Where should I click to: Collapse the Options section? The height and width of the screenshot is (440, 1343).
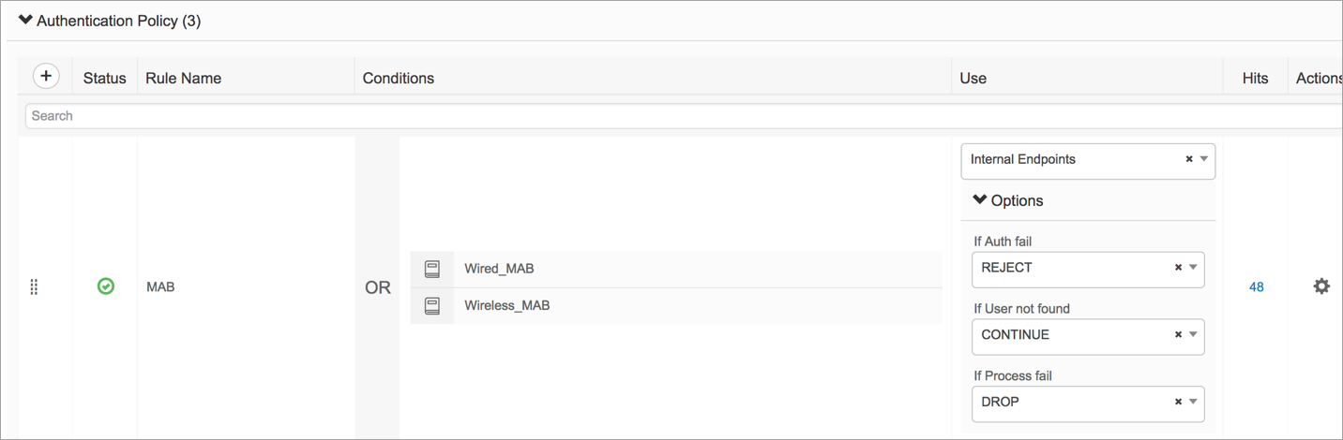coord(980,200)
